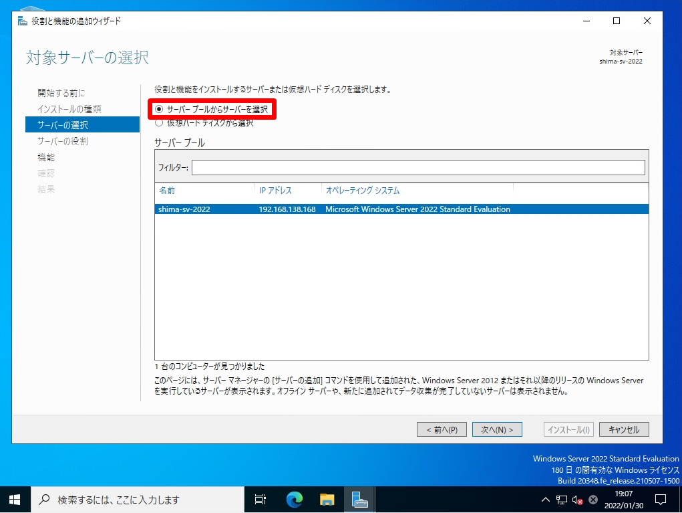Screen dimensions: 682x513
Task: Go to 開始する前に wizard step
Action: tap(61, 93)
